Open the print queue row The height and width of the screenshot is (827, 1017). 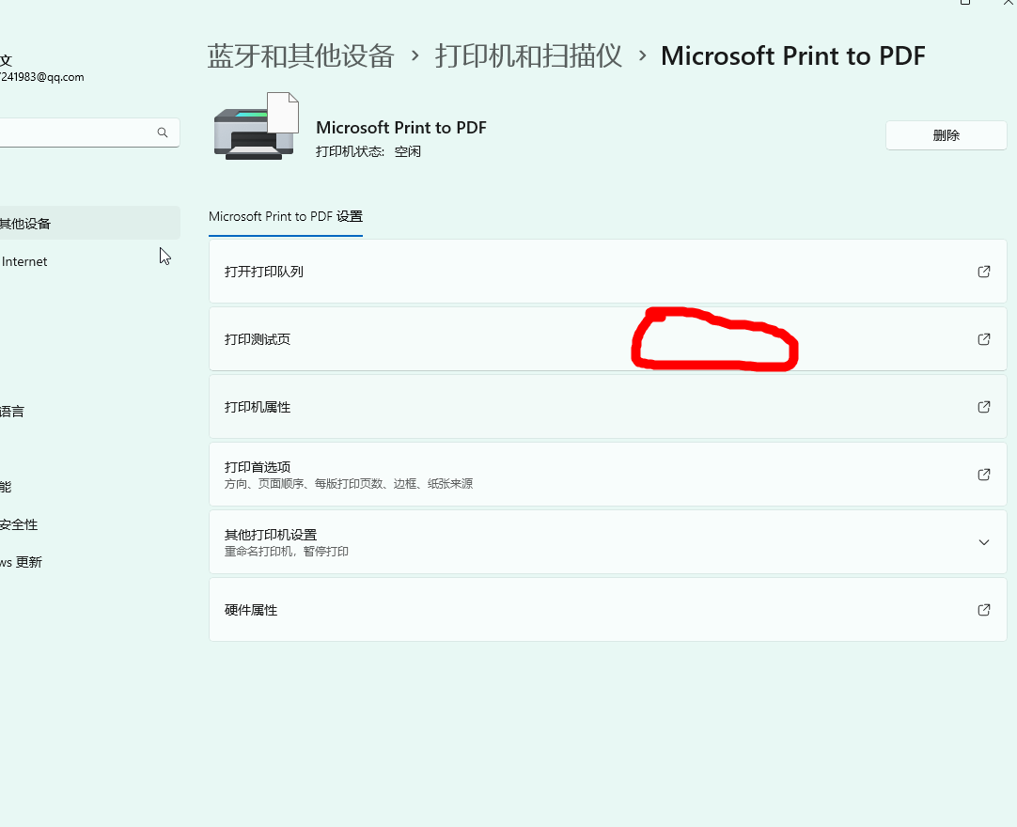click(x=608, y=272)
